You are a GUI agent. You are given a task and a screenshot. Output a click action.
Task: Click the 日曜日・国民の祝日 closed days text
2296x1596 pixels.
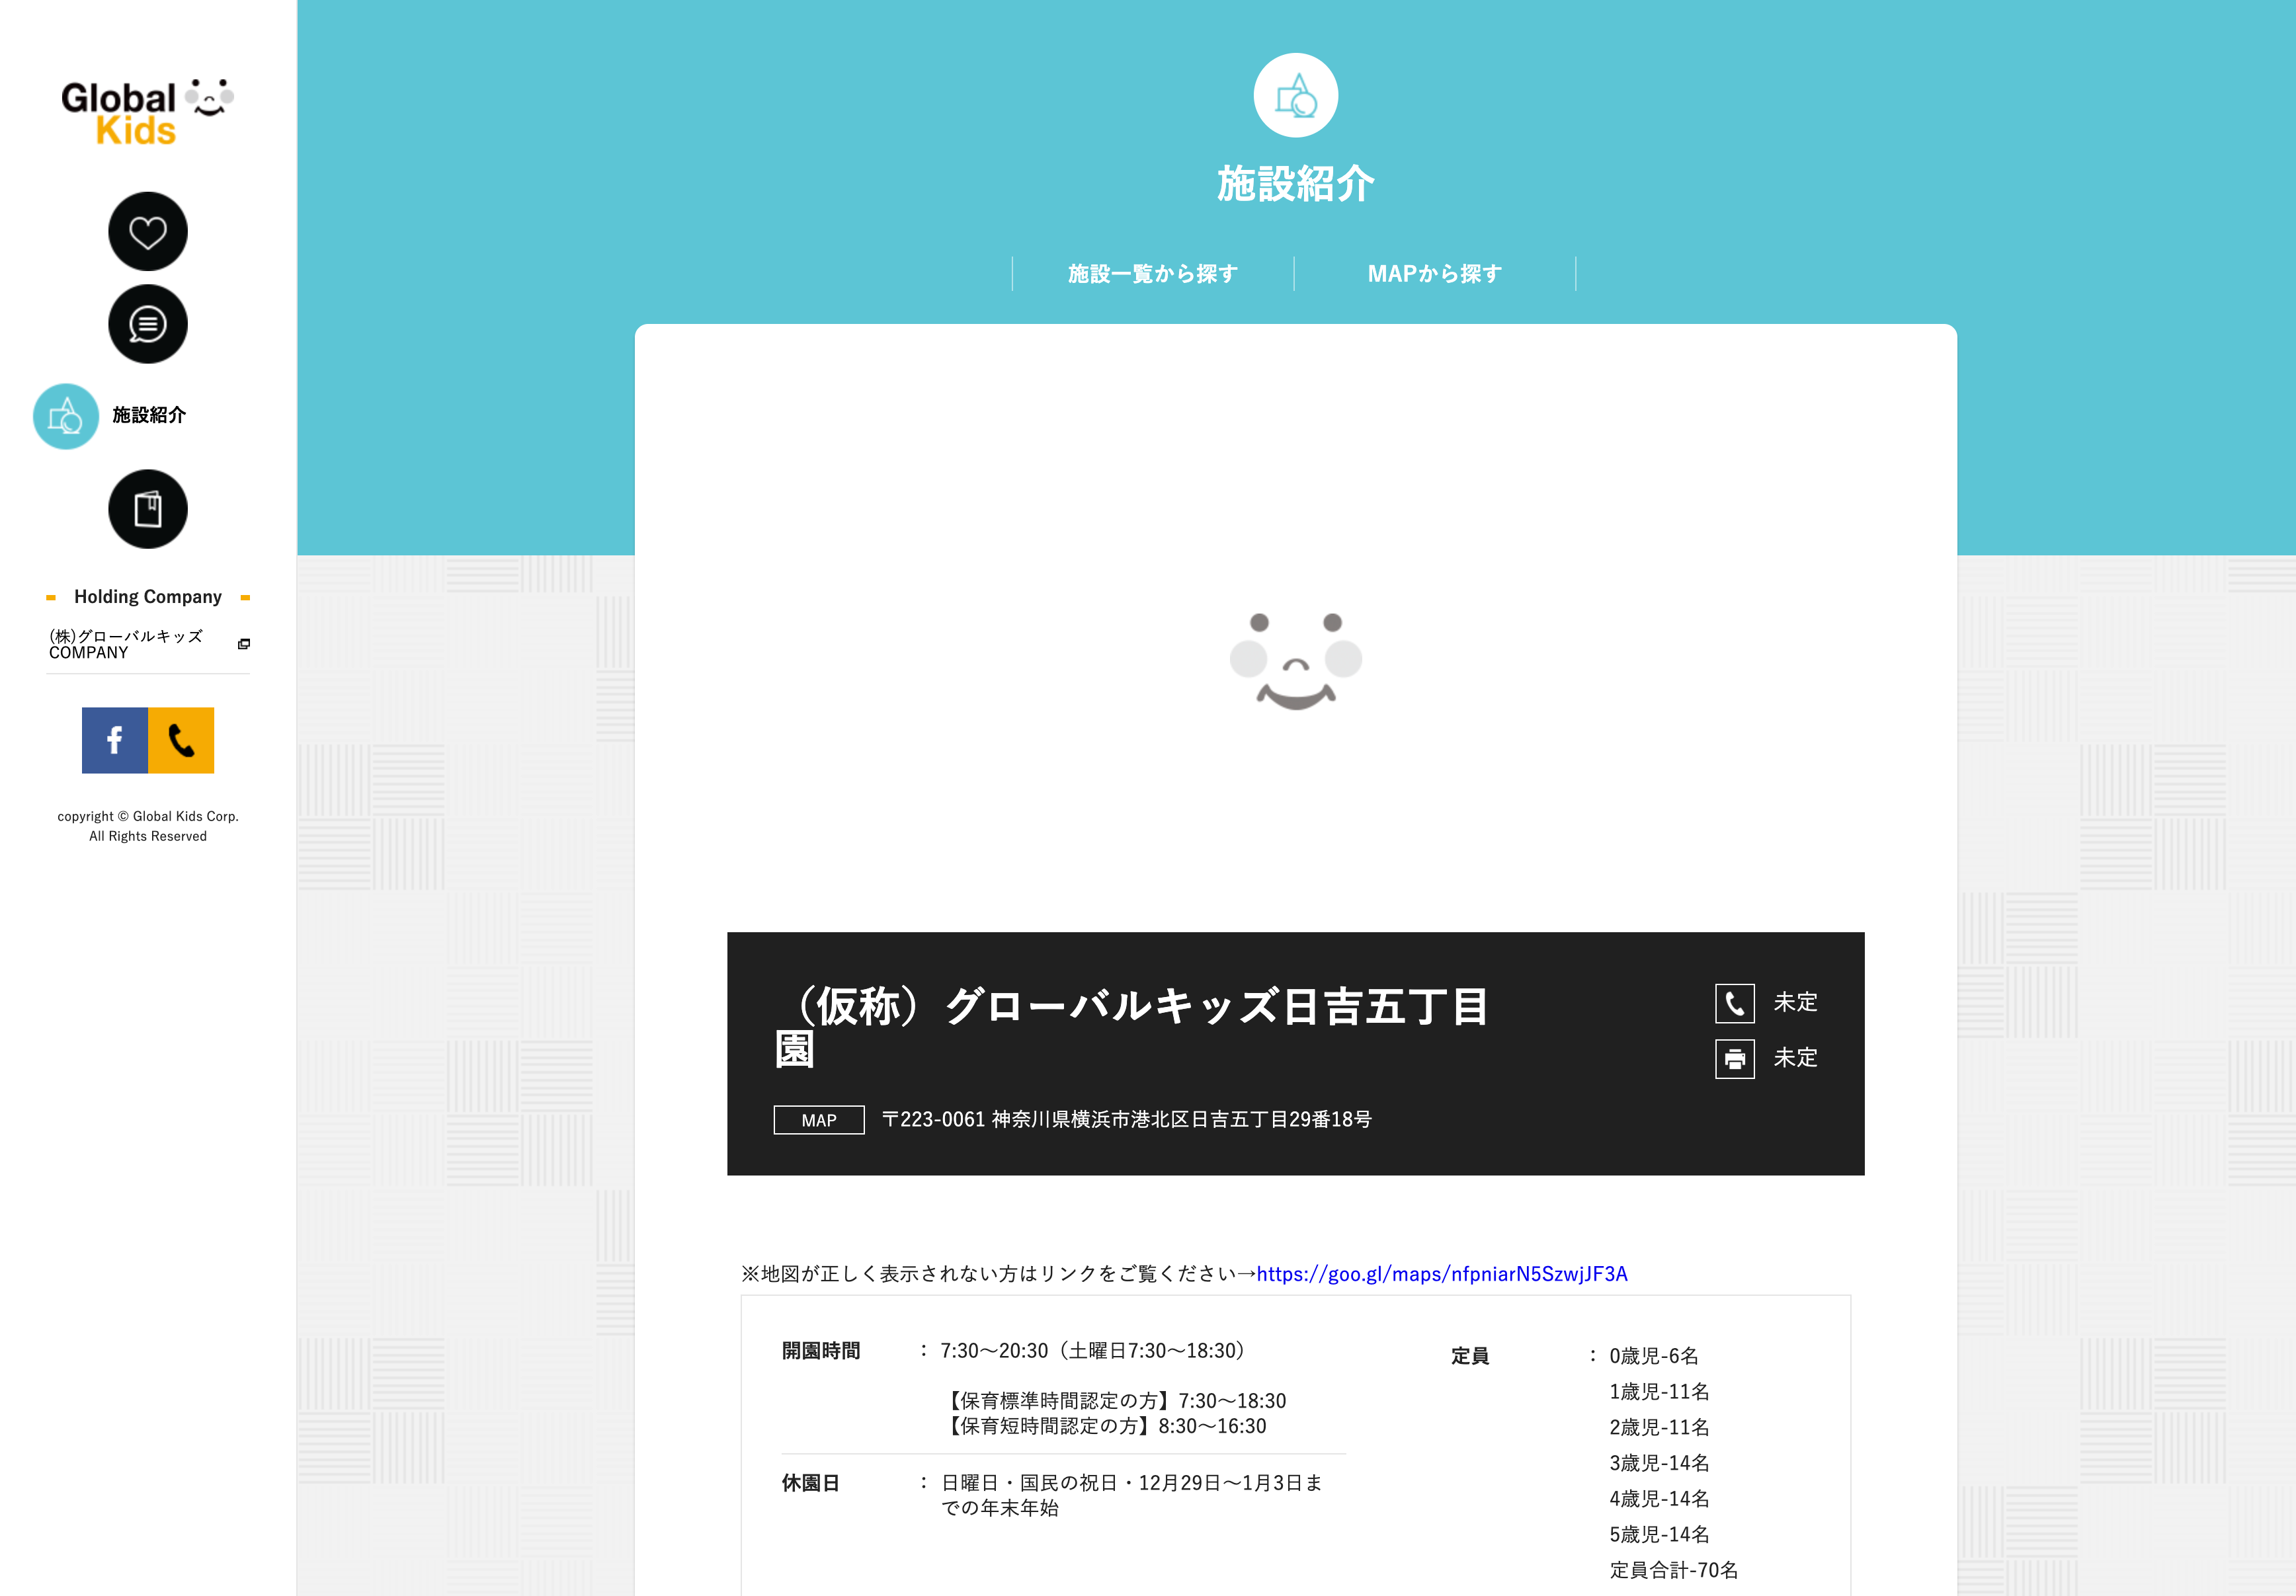click(1132, 1496)
